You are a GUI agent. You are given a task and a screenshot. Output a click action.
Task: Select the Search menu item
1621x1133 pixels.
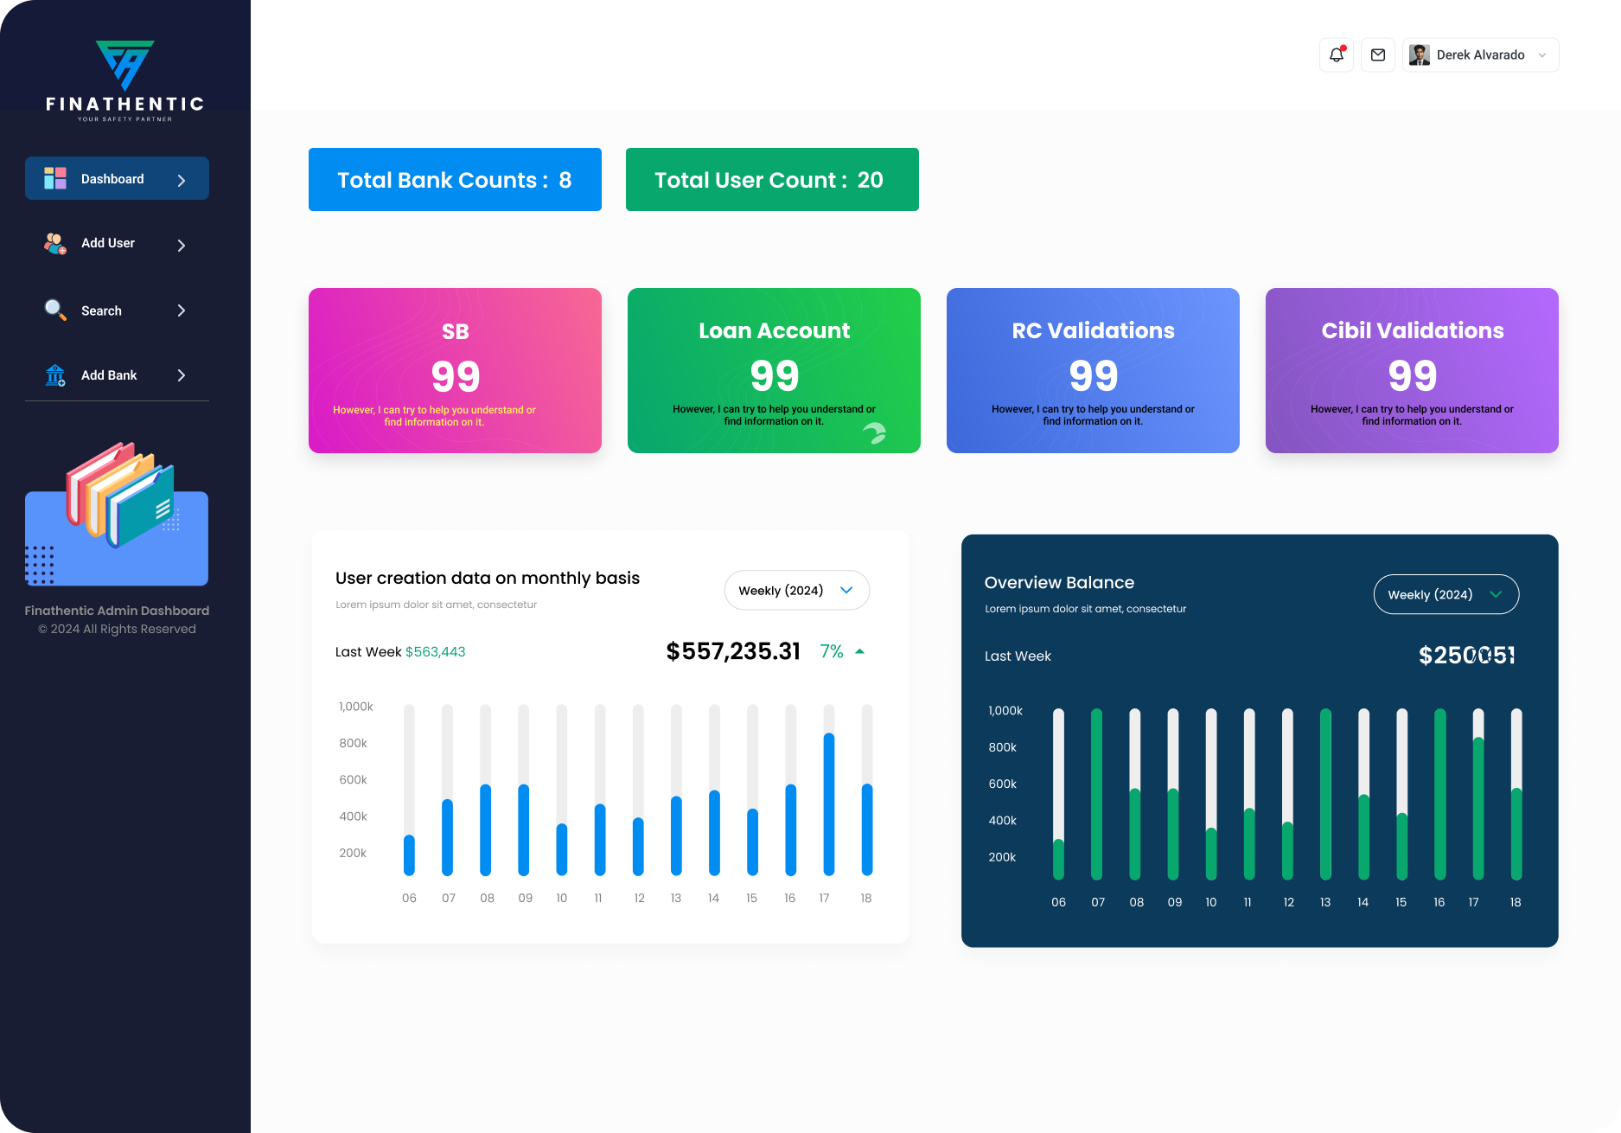coord(101,310)
